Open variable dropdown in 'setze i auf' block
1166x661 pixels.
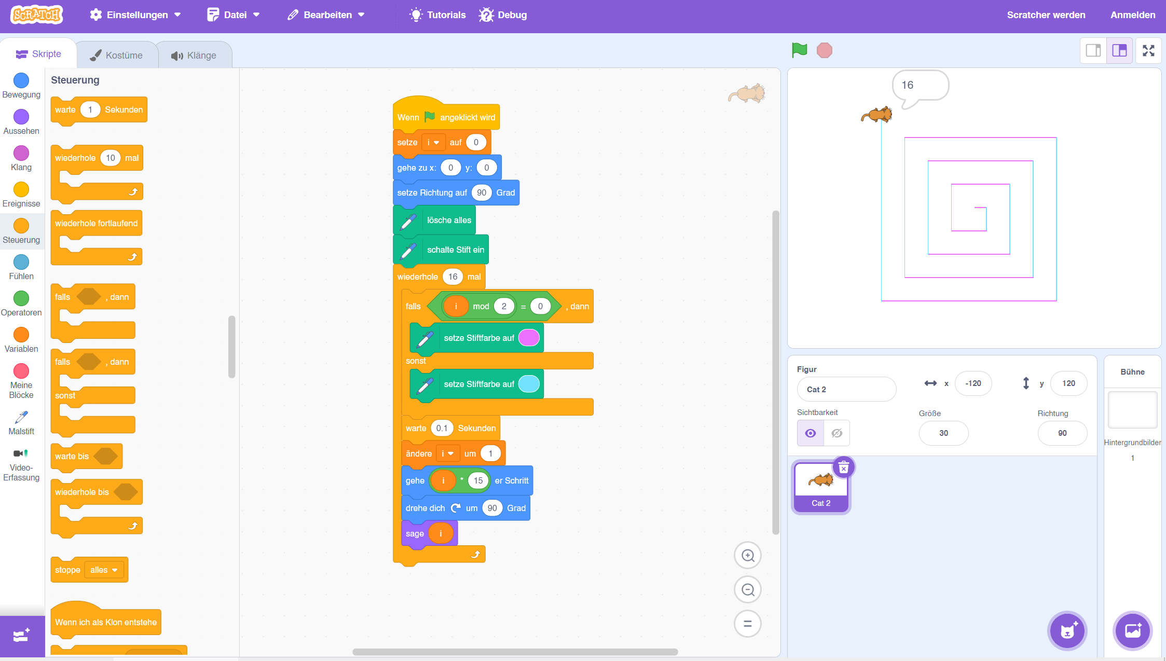click(x=433, y=143)
